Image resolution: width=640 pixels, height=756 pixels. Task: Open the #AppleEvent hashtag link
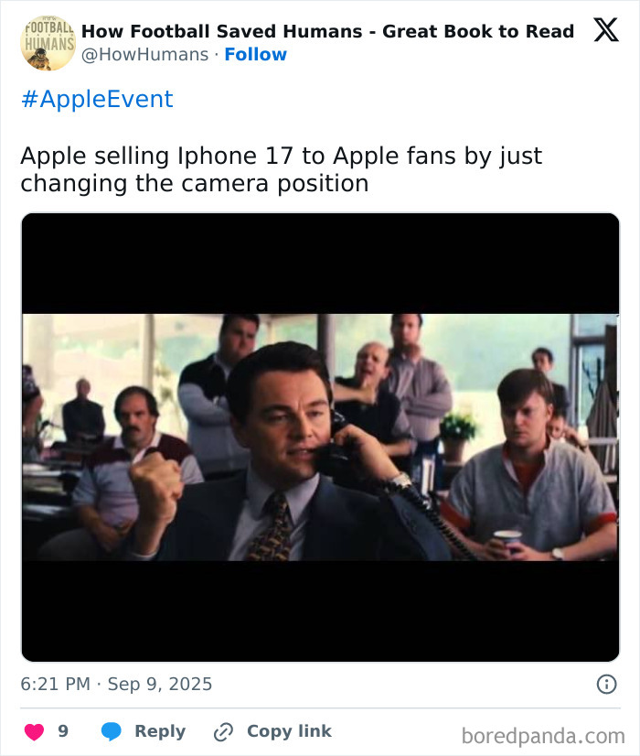[94, 98]
